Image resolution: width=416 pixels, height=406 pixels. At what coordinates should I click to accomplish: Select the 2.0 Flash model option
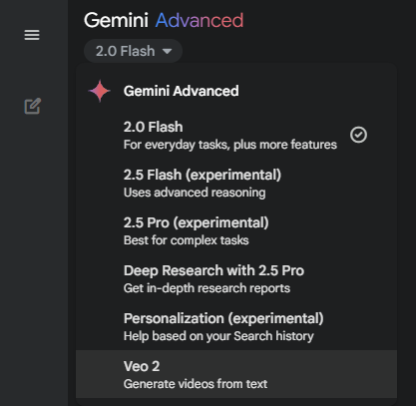point(236,136)
